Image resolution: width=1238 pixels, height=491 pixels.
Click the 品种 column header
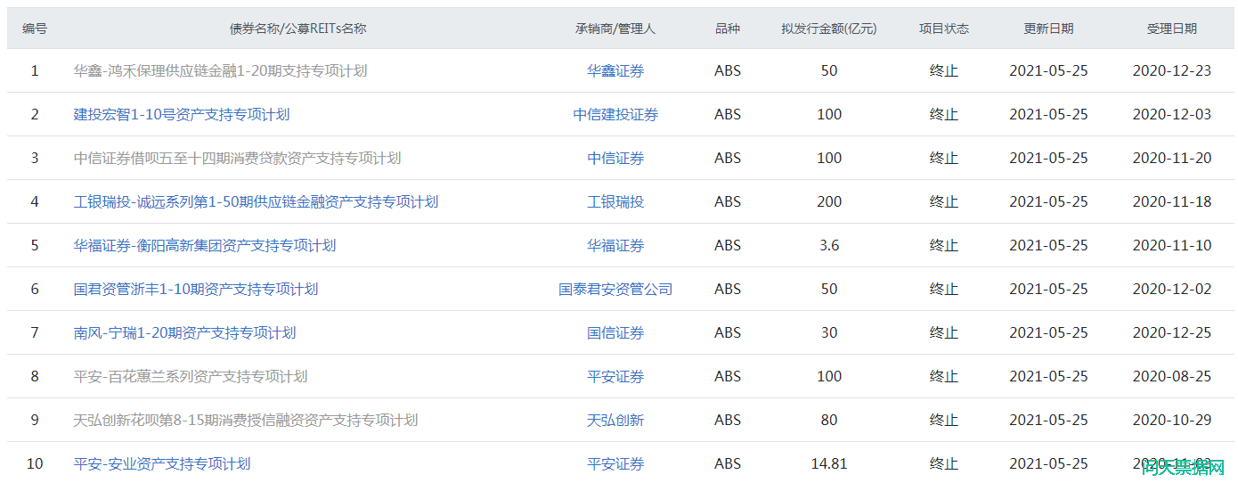pos(728,29)
